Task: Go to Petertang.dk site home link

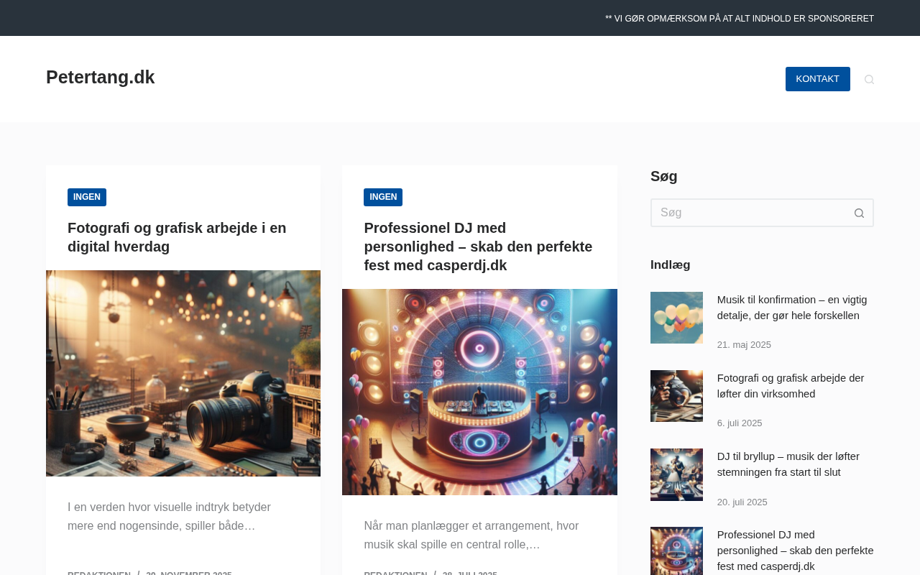Action: pyautogui.click(x=101, y=77)
